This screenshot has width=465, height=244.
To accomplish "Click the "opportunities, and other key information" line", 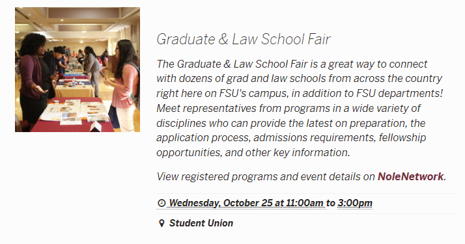I will point(253,152).
